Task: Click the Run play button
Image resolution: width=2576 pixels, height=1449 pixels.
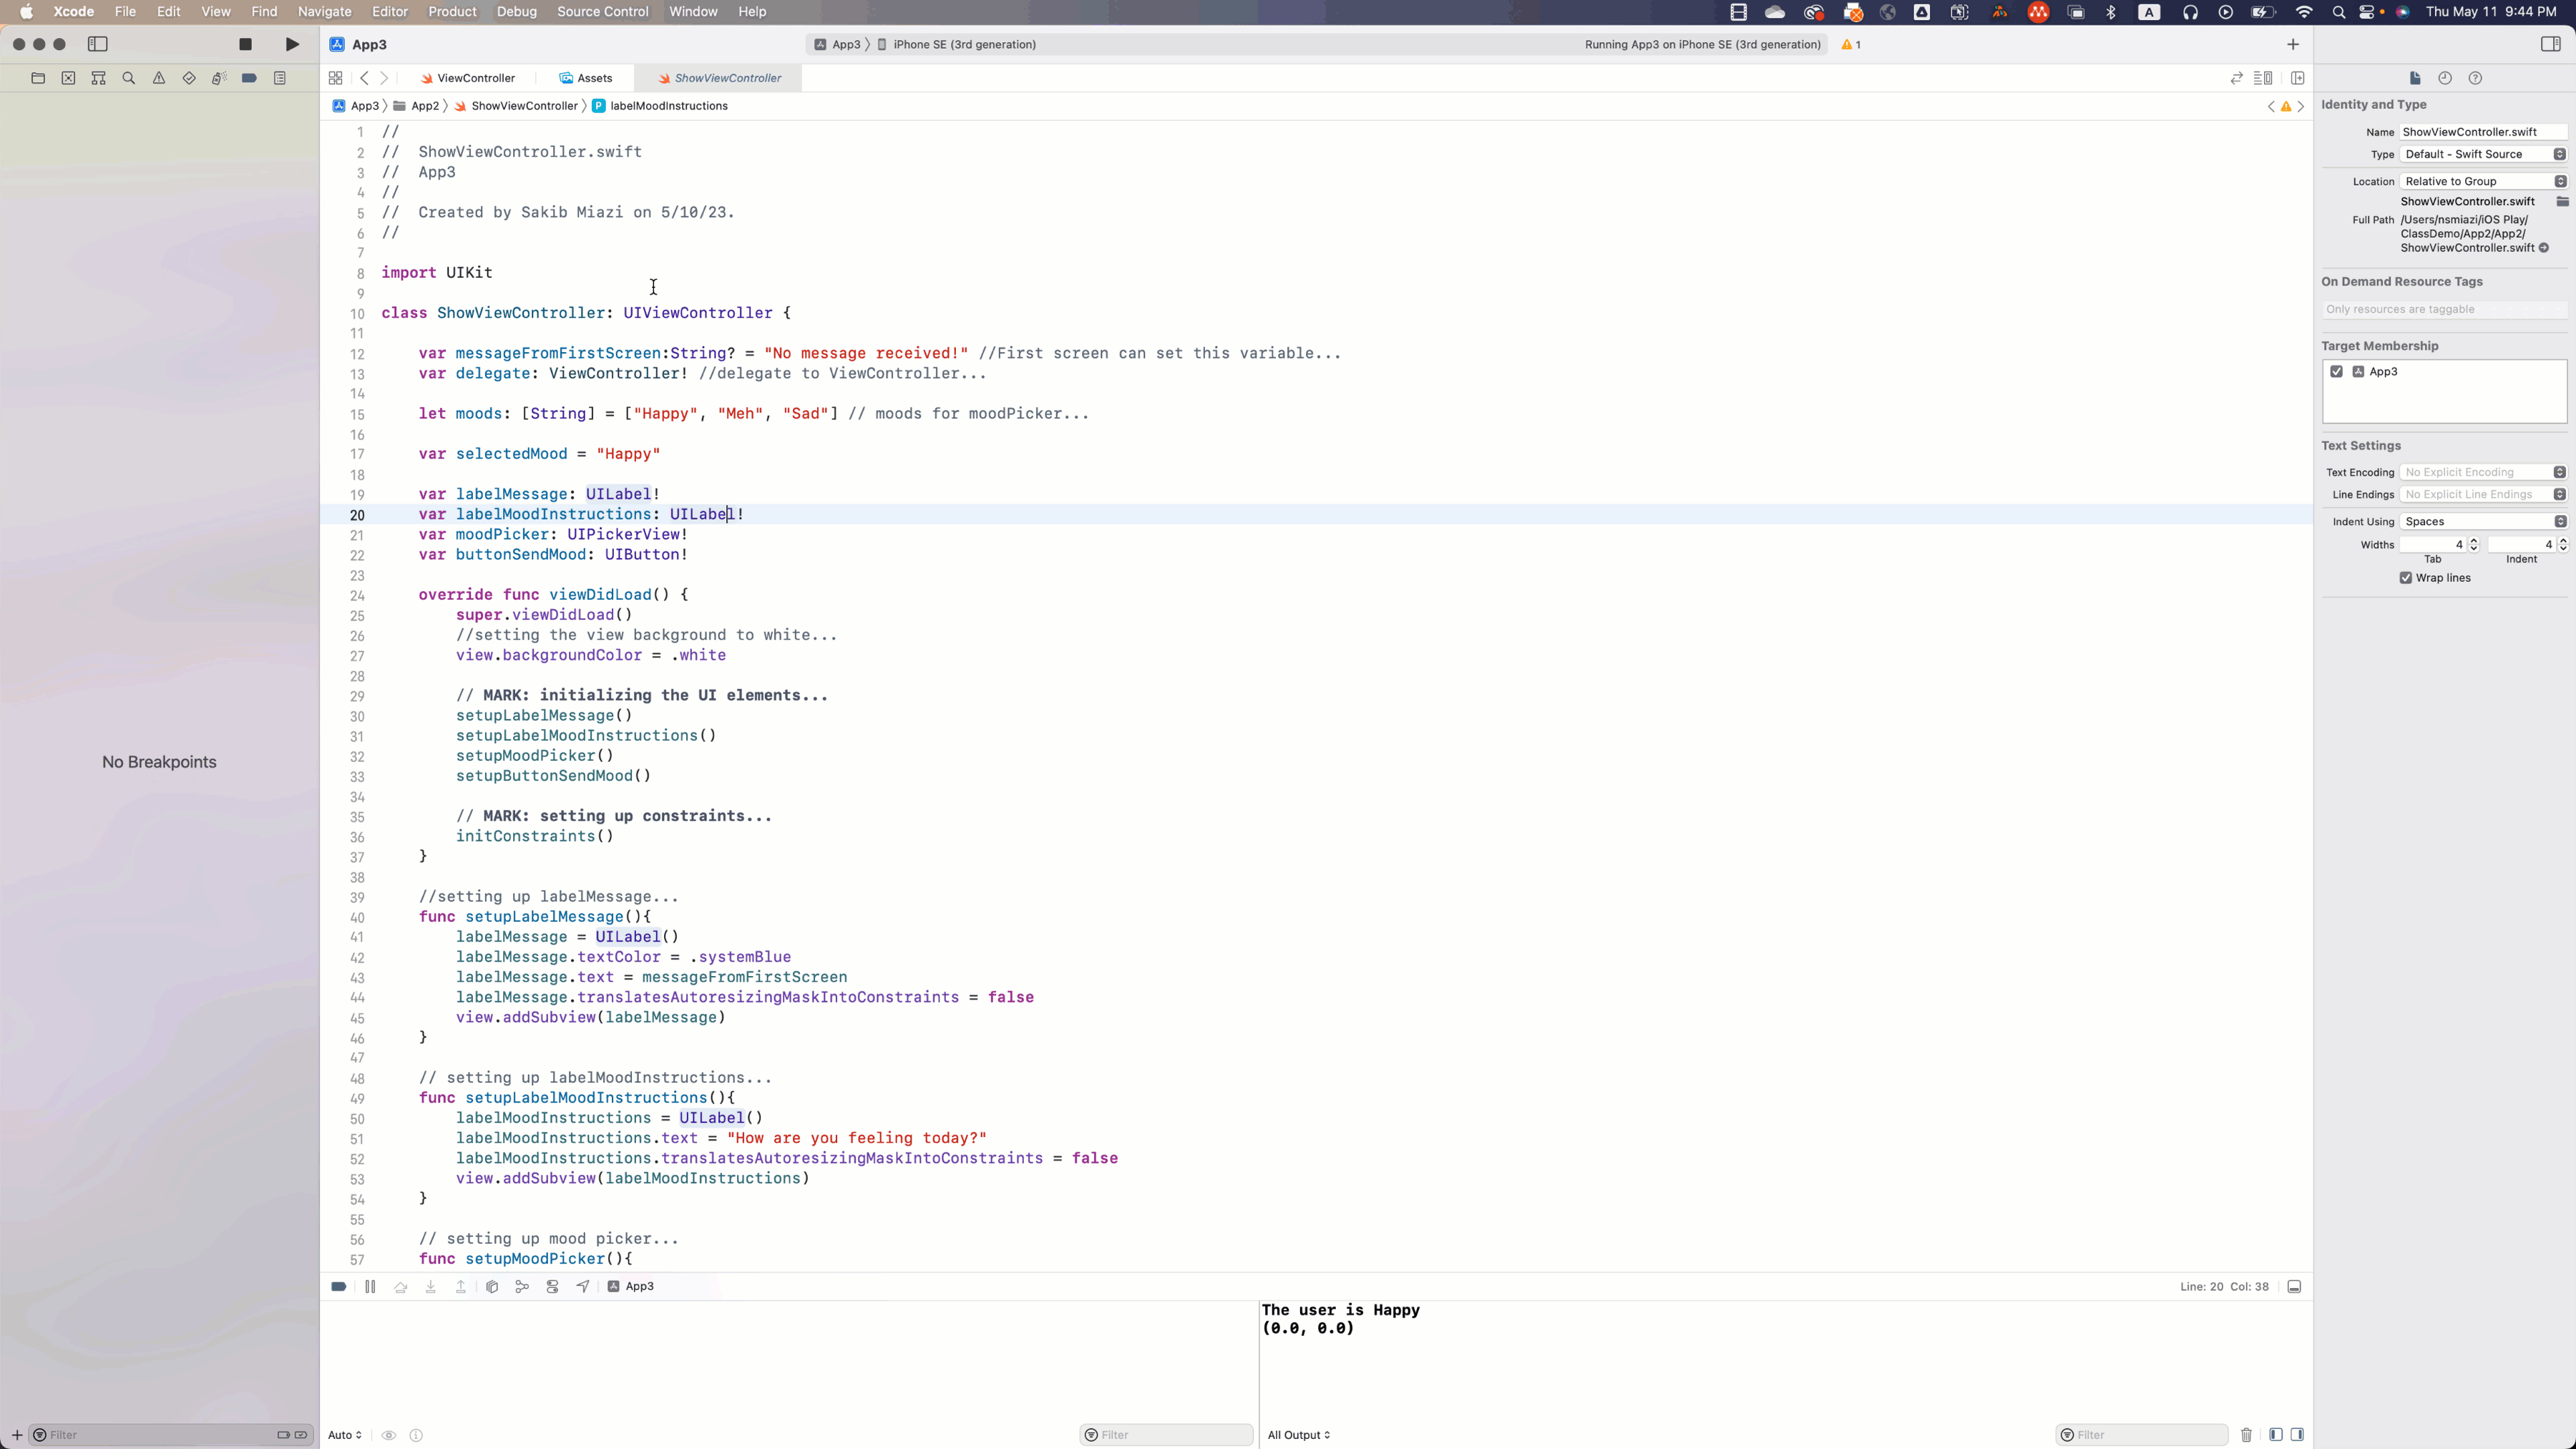Action: point(292,44)
